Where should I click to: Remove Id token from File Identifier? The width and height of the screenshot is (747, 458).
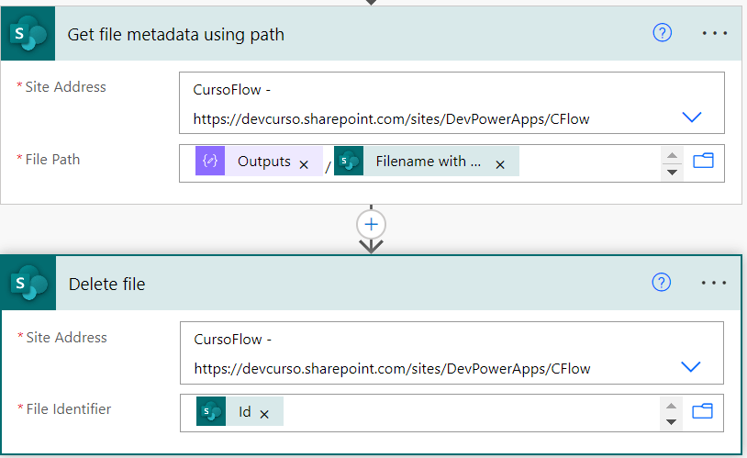tap(264, 415)
